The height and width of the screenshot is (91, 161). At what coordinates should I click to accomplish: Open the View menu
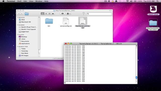(x=31, y=1)
